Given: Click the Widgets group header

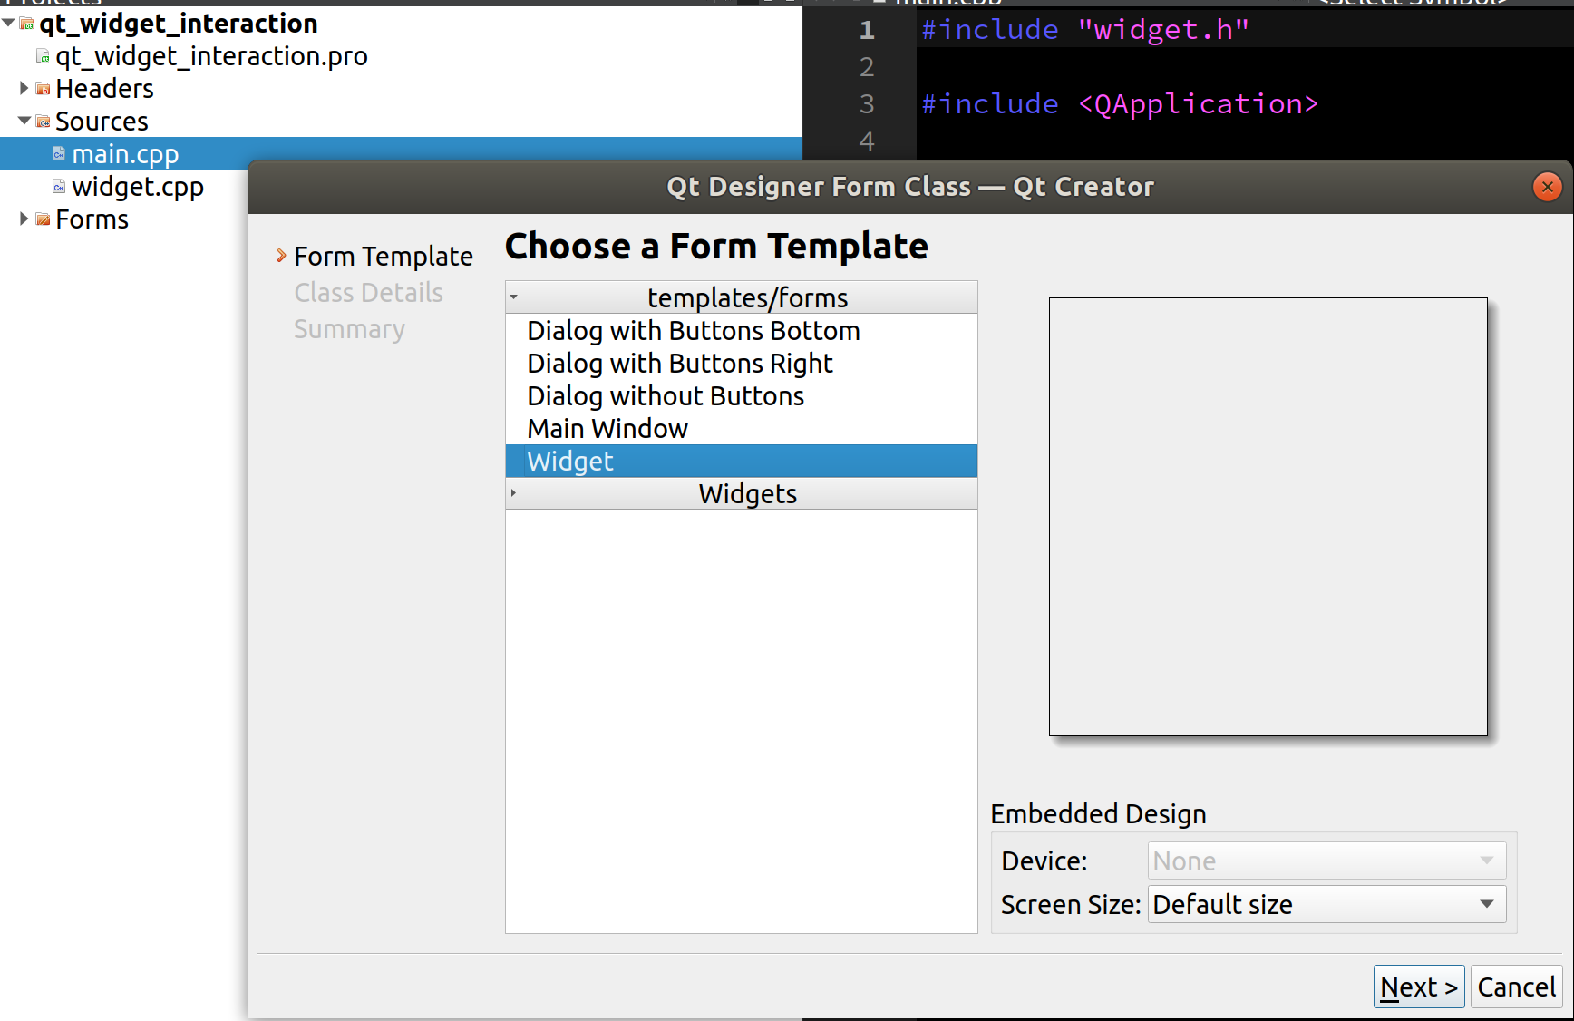Looking at the screenshot, I should [x=741, y=493].
